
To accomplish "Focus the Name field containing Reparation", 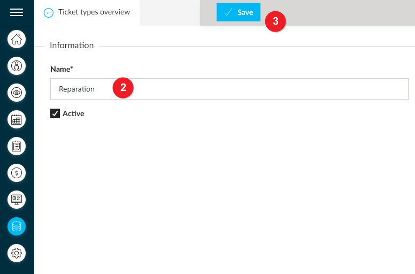I will [x=229, y=89].
